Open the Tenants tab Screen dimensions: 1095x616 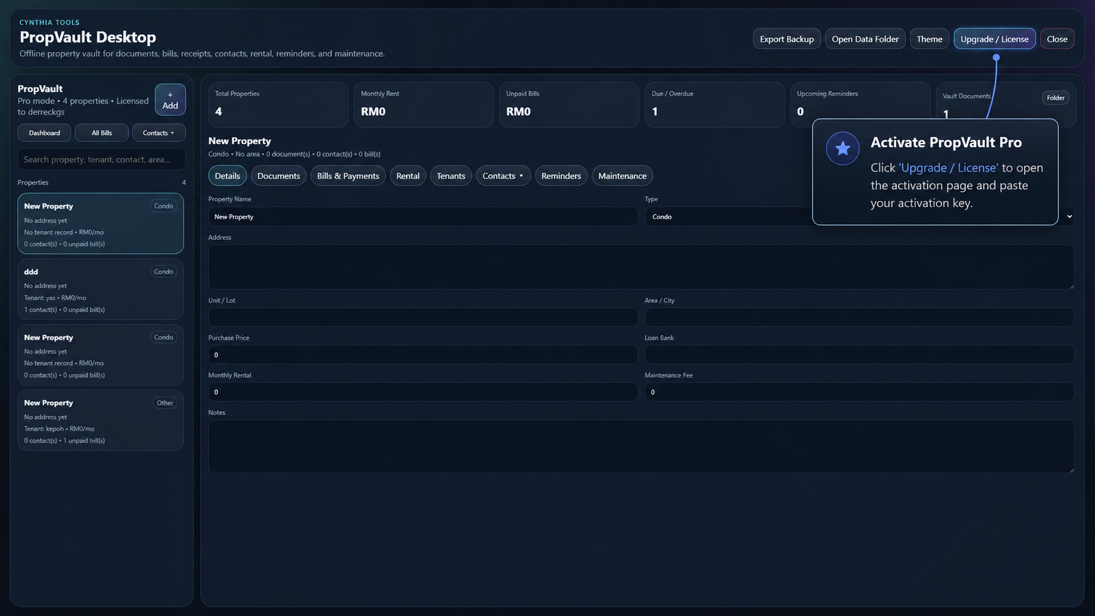(451, 175)
